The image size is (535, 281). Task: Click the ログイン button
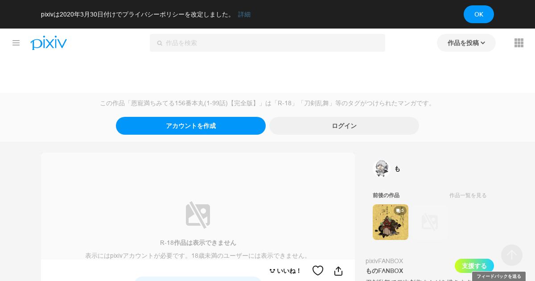(x=344, y=126)
